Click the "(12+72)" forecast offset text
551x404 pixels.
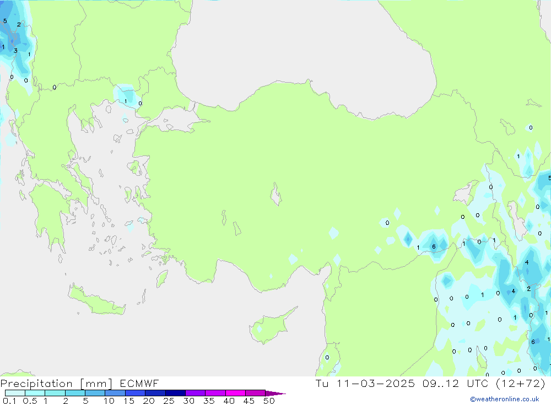[x=521, y=383]
